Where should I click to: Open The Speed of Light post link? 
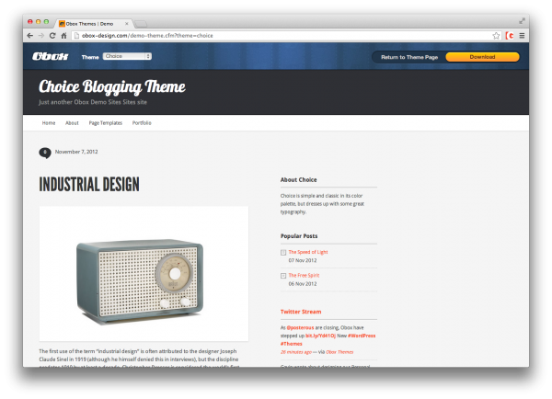click(308, 252)
